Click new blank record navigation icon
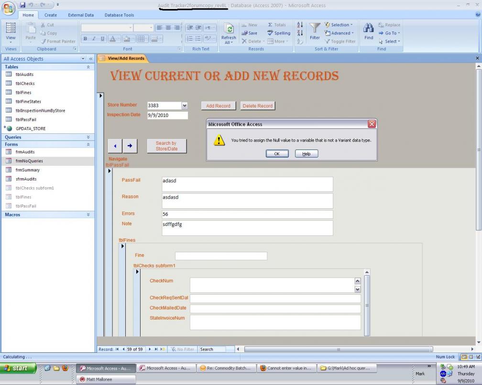Image resolution: width=482 pixels, height=385 pixels. (x=163, y=349)
